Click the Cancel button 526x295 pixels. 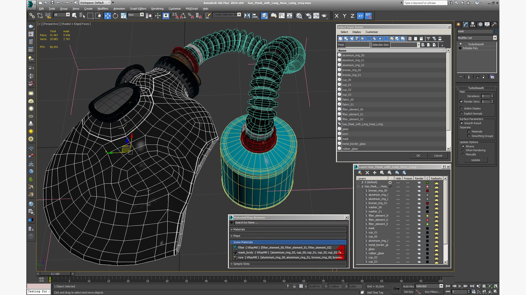click(x=438, y=156)
